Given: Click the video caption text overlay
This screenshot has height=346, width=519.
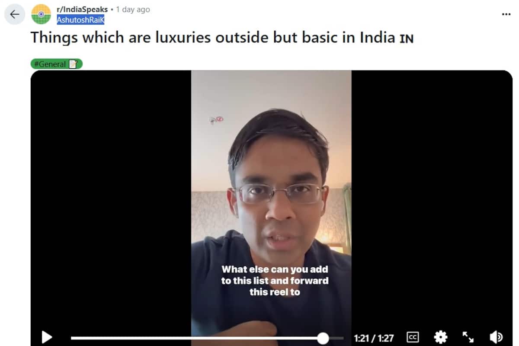Looking at the screenshot, I should 275,280.
